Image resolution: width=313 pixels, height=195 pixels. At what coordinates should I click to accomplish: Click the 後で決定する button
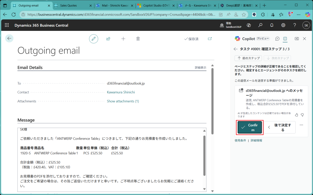(280, 127)
